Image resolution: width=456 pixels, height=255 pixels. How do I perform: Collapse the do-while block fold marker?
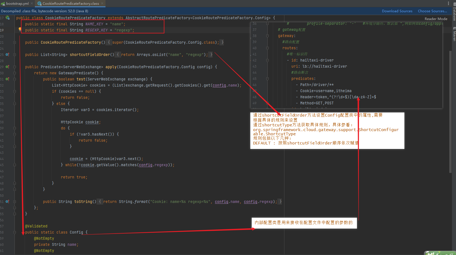point(15,128)
